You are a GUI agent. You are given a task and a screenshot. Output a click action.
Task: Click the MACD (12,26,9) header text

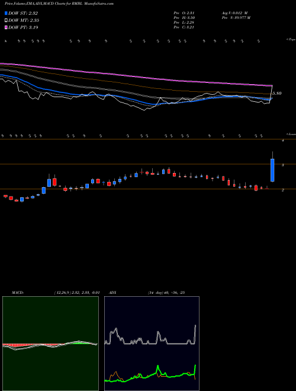(x=56, y=293)
